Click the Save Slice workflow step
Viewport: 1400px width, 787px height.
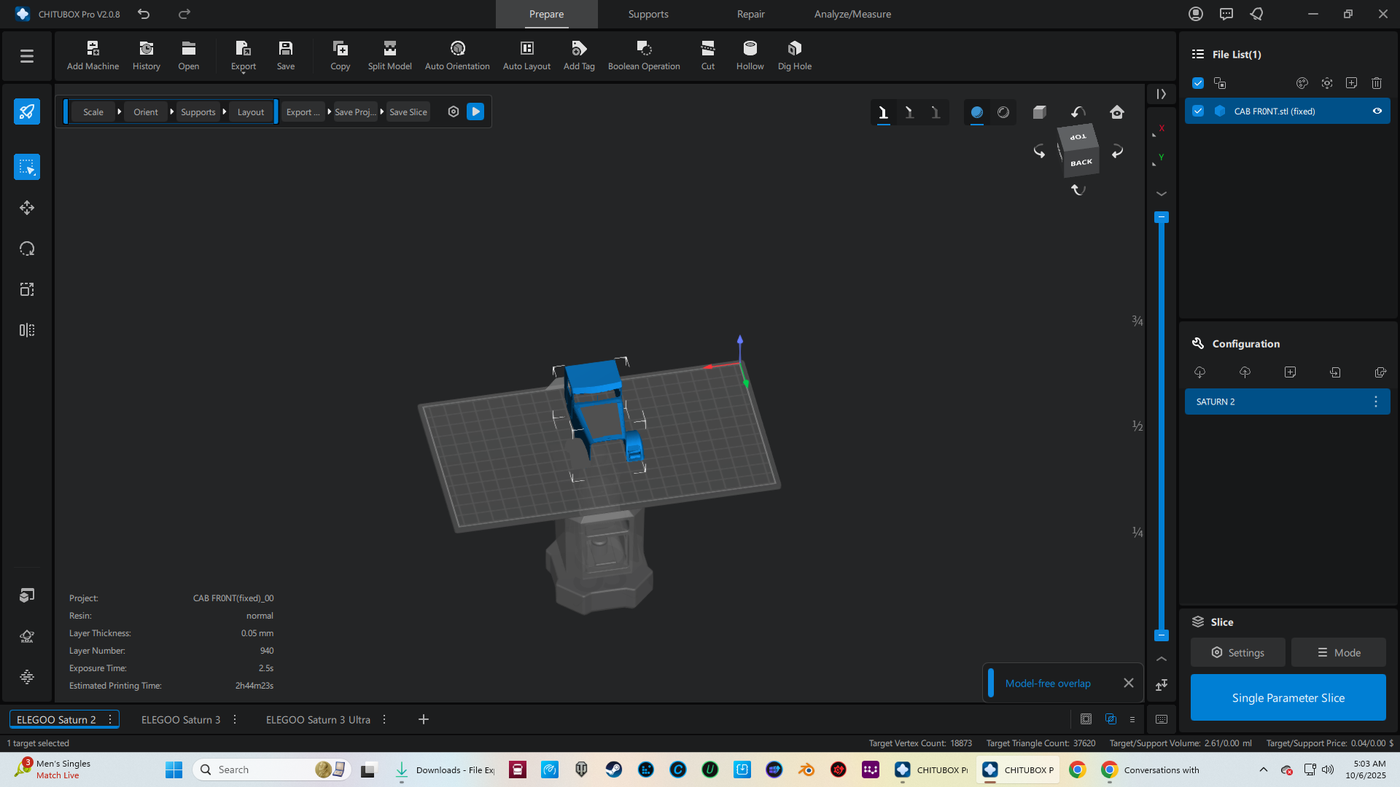(x=408, y=111)
